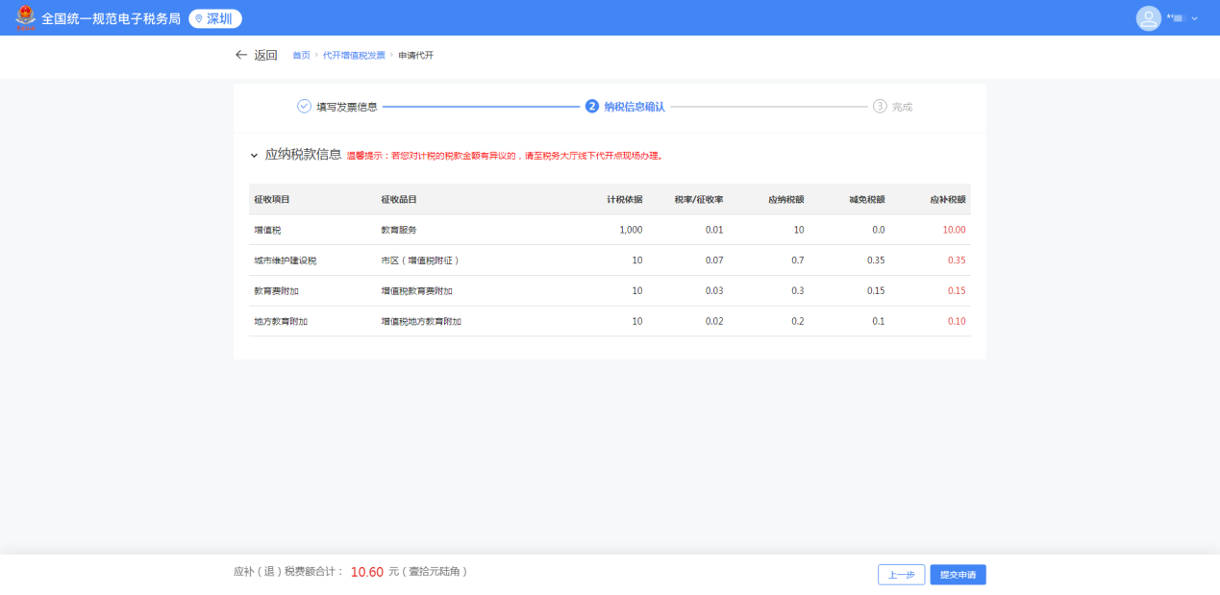The width and height of the screenshot is (1220, 595).
Task: Select the 教育费附加 row cell
Action: [x=276, y=291]
